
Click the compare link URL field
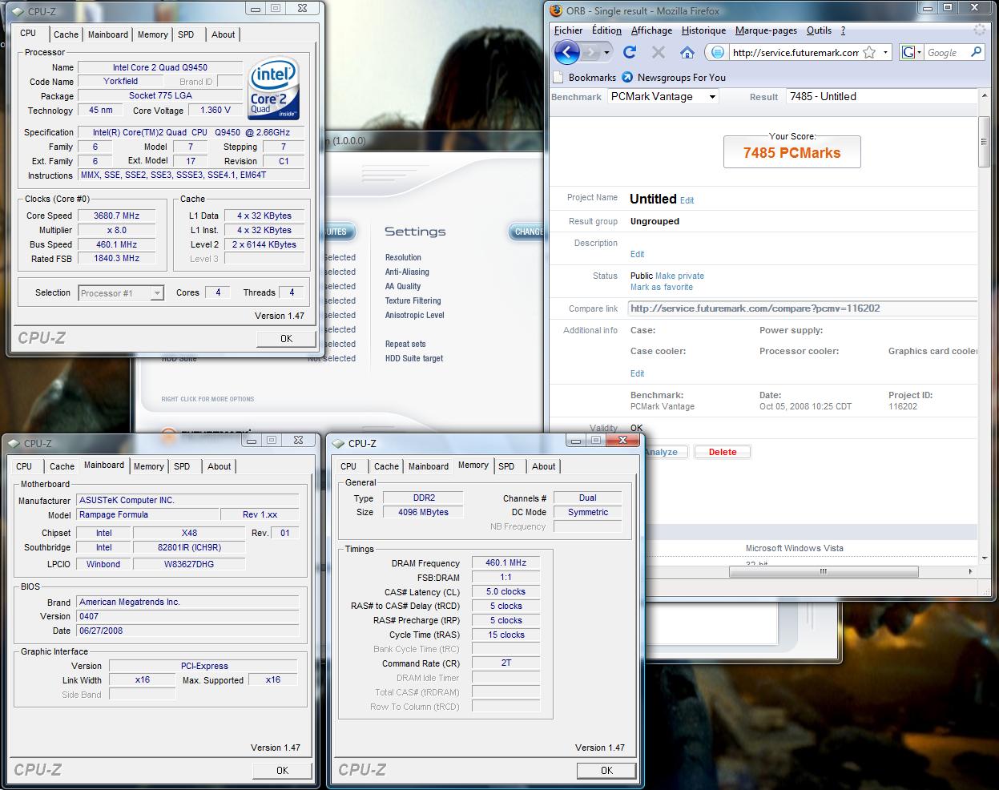point(803,308)
